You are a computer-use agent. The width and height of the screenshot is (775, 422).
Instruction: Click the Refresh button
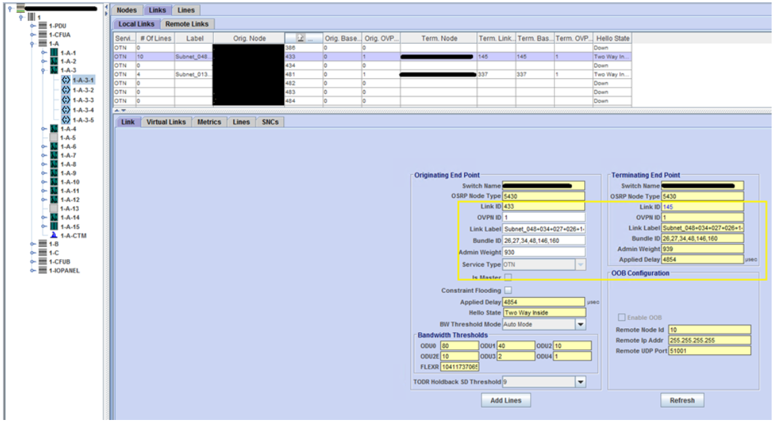click(682, 400)
